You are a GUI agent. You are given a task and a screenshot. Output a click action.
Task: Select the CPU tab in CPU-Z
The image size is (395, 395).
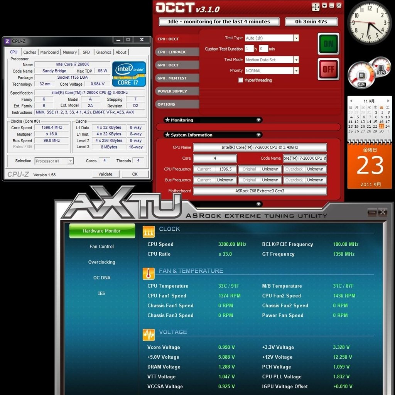(x=14, y=52)
